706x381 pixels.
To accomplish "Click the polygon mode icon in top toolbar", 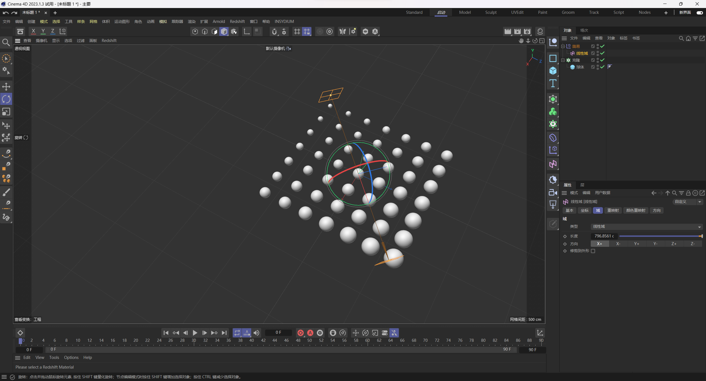I will (x=224, y=31).
